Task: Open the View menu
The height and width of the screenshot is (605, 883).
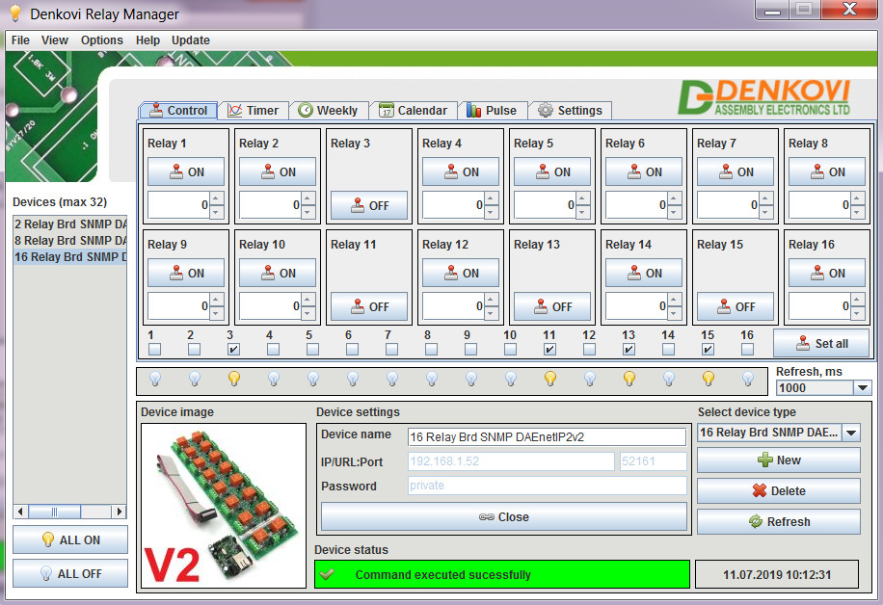Action: point(55,40)
